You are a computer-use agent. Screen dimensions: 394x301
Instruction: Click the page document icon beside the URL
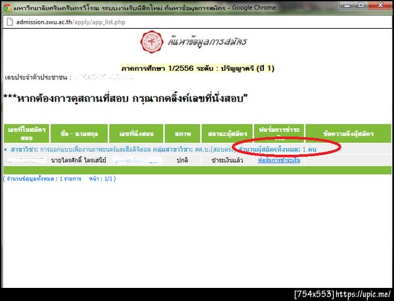pos(10,22)
